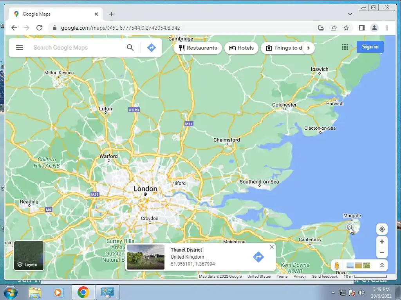401x300 pixels.
Task: Click the address bar URL
Action: (x=120, y=28)
